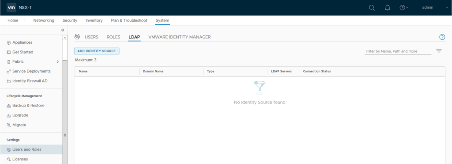Open the help question mark menu

403,8
